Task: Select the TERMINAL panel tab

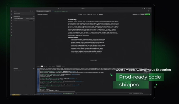Action: 58,66
